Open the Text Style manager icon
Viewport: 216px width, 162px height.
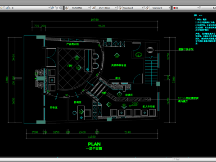tap(67, 8)
